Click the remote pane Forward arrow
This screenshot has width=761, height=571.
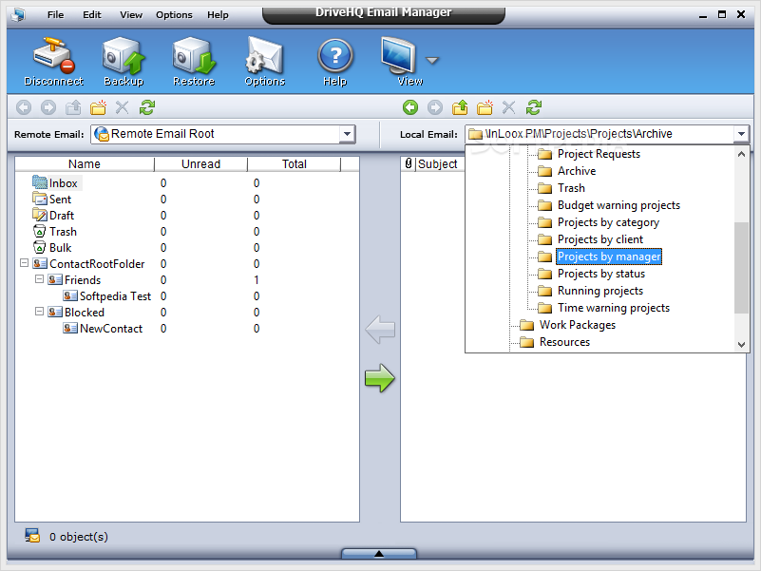coord(48,107)
